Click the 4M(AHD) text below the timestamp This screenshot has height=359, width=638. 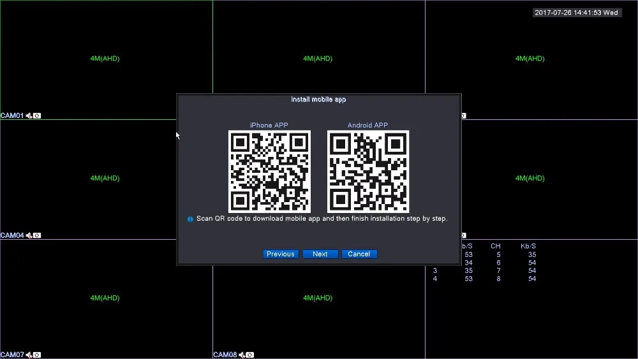tap(530, 59)
